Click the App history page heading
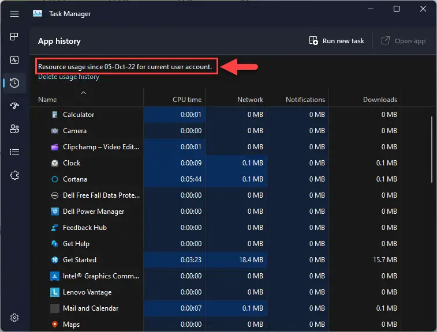 coord(59,41)
